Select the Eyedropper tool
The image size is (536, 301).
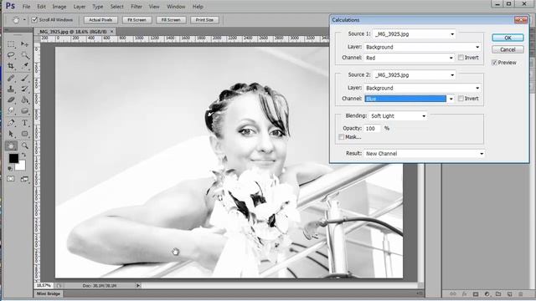click(x=24, y=66)
